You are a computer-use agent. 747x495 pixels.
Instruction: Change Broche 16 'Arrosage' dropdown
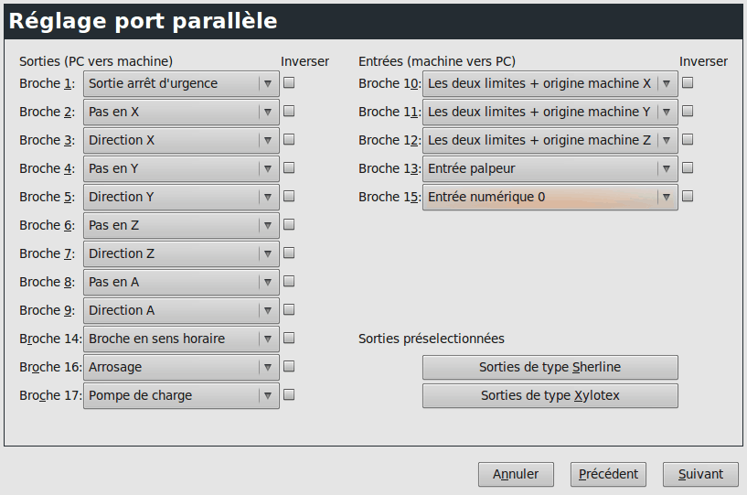(x=181, y=368)
